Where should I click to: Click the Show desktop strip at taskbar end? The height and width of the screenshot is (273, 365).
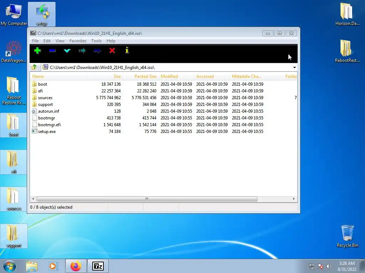click(x=363, y=266)
